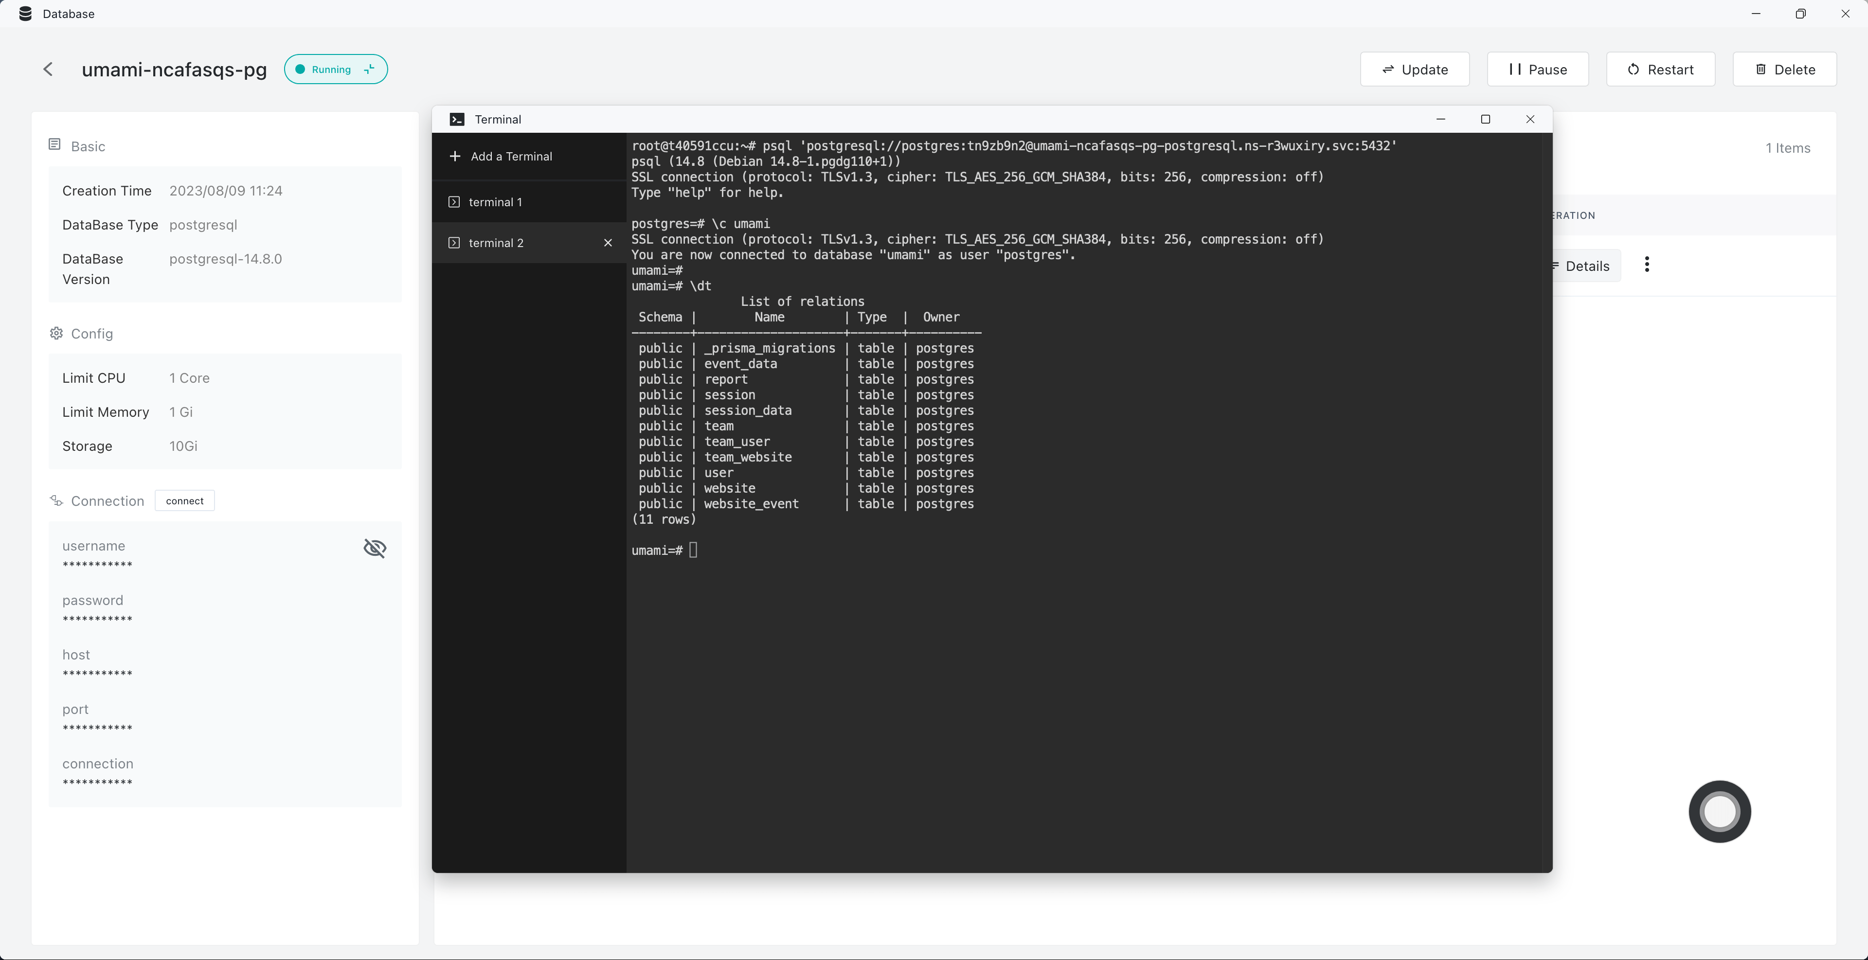Select terminal 2 tab
Image resolution: width=1868 pixels, height=960 pixels.
[x=529, y=243]
